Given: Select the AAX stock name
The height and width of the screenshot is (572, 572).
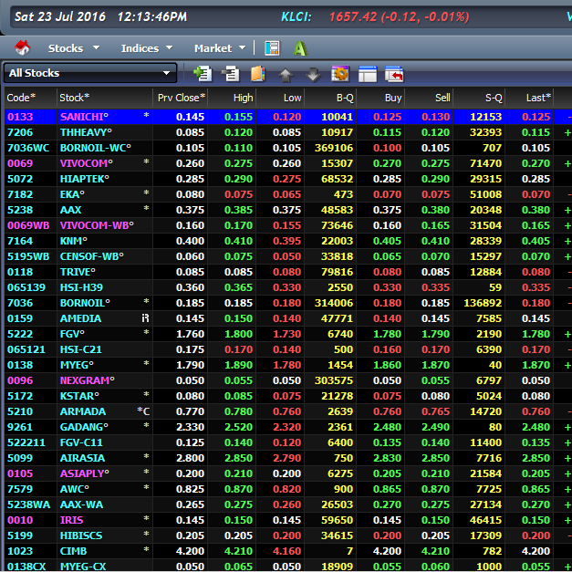Looking at the screenshot, I should (x=70, y=210).
